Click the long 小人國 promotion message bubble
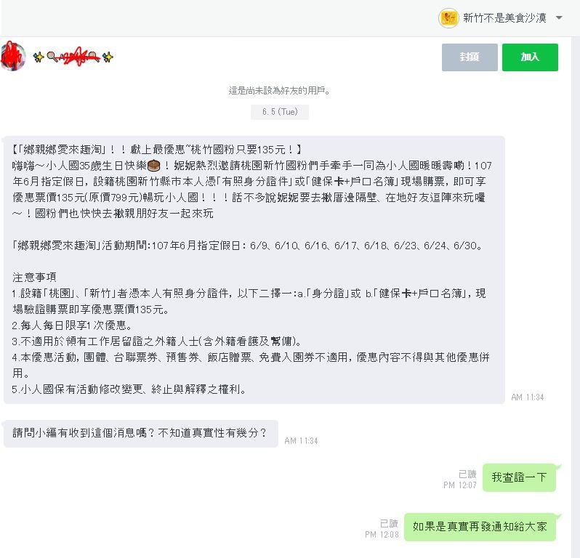Screen dimensions: 580x558 click(x=254, y=270)
